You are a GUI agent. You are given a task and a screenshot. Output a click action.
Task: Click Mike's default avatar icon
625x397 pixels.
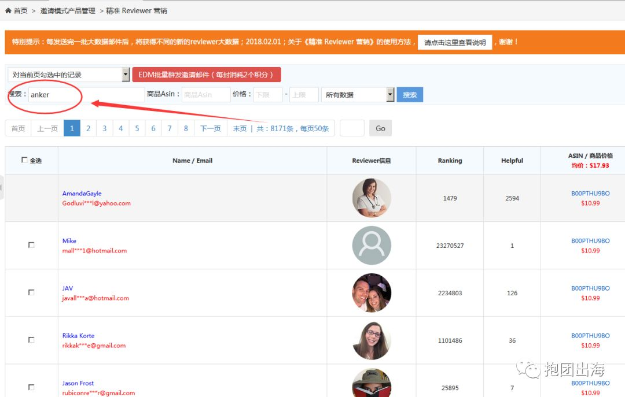tap(372, 245)
